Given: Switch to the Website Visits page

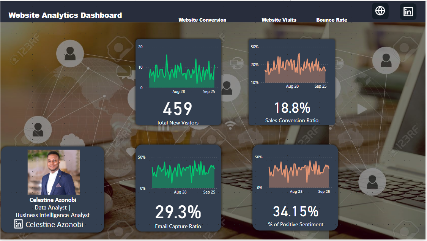Looking at the screenshot, I should pos(279,20).
